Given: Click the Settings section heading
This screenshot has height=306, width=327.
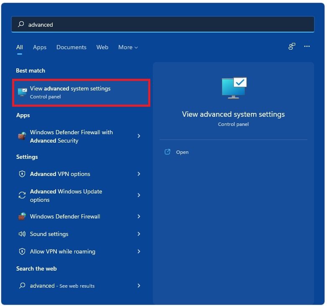Looking at the screenshot, I should pyautogui.click(x=27, y=157).
